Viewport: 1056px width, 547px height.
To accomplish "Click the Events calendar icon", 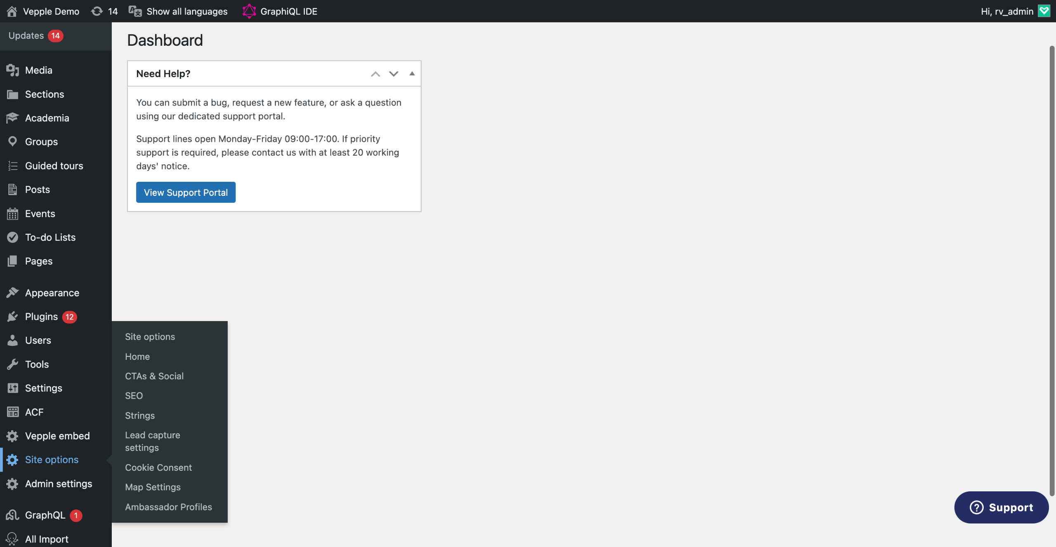I will [x=12, y=214].
